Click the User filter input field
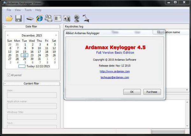Viewport: 191px width, 136px height. (x=32, y=95)
